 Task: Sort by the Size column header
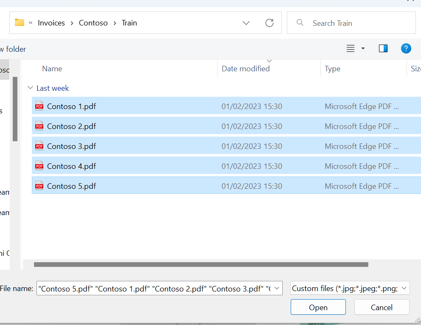(415, 69)
